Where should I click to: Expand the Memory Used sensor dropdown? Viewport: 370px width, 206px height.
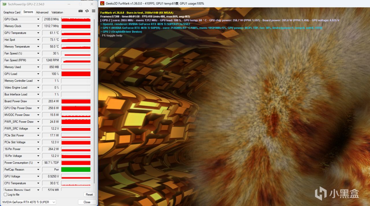[38, 67]
